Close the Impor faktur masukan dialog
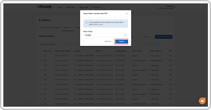The image size is (211, 110). pyautogui.click(x=127, y=14)
